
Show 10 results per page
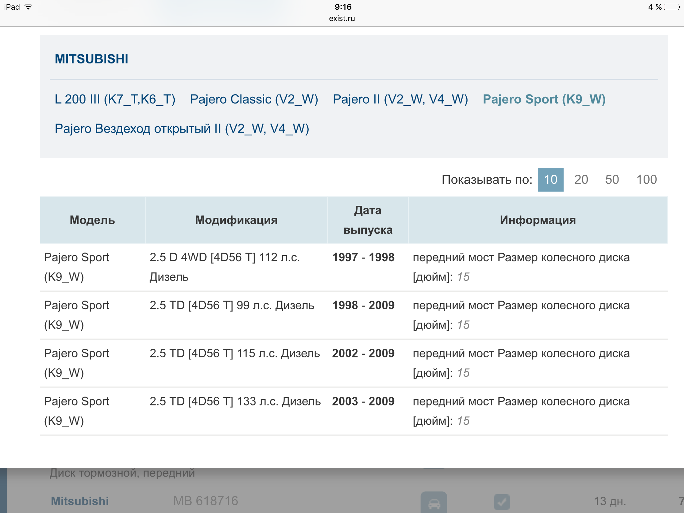(550, 180)
